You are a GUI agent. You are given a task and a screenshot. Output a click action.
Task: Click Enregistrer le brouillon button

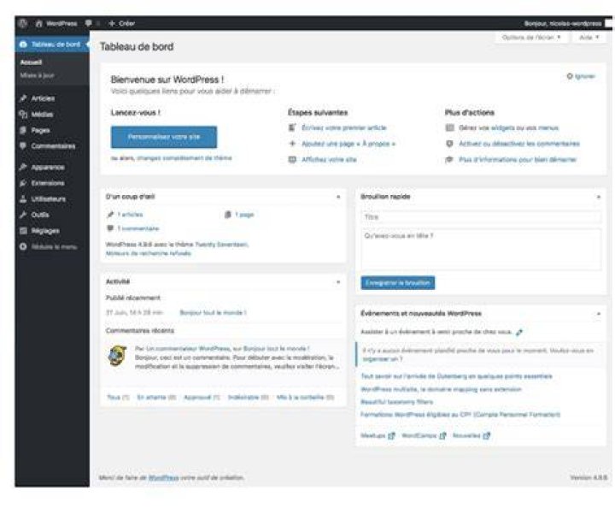(x=398, y=283)
